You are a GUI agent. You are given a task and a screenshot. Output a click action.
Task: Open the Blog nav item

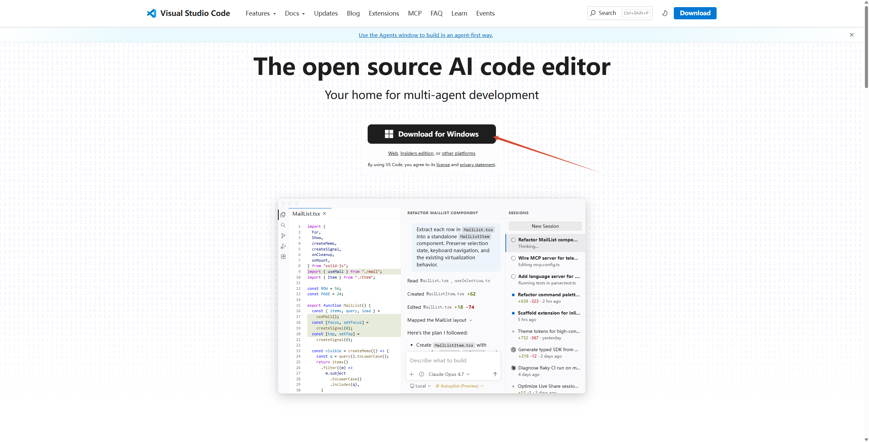tap(353, 14)
